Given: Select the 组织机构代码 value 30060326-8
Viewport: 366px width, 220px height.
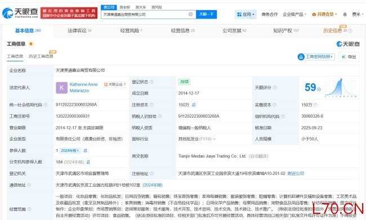Looking at the screenshot, I should tap(312, 116).
